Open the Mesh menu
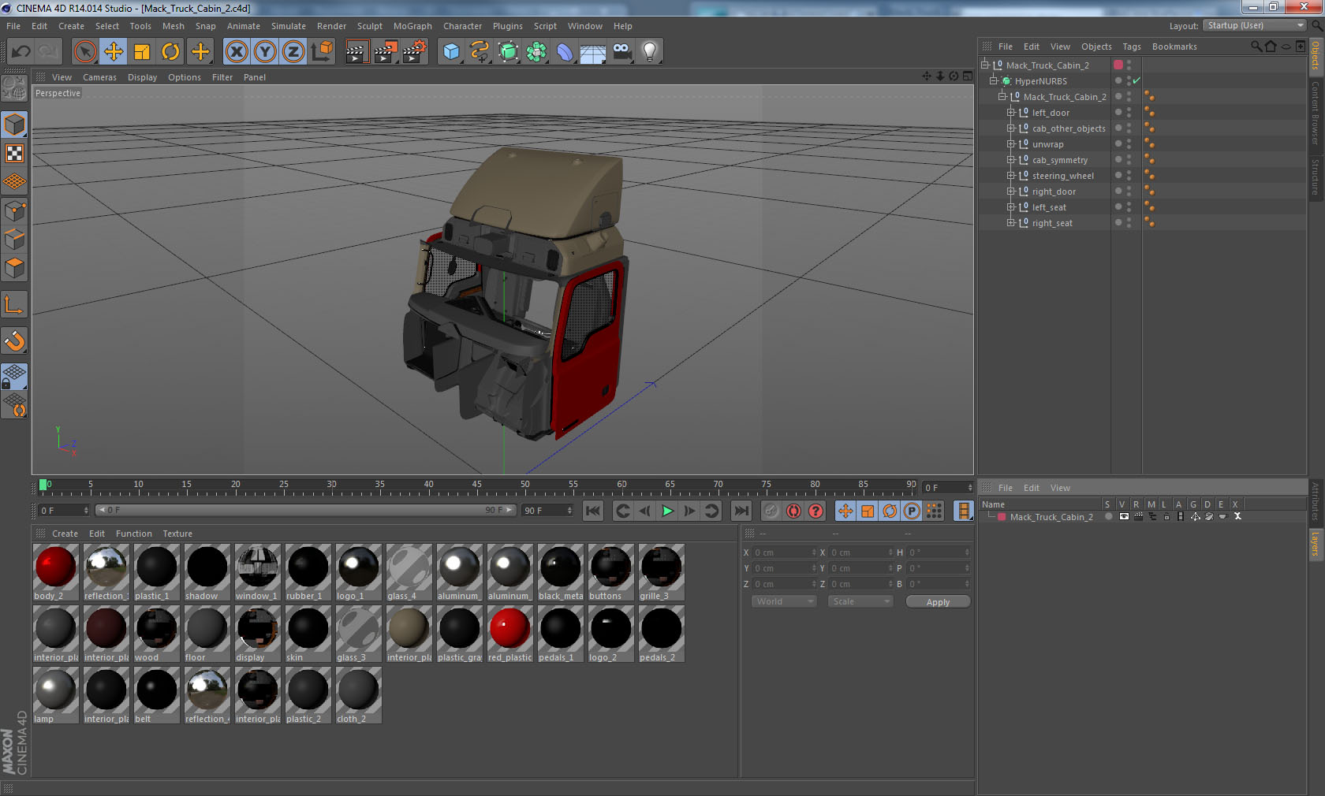 coord(173,26)
